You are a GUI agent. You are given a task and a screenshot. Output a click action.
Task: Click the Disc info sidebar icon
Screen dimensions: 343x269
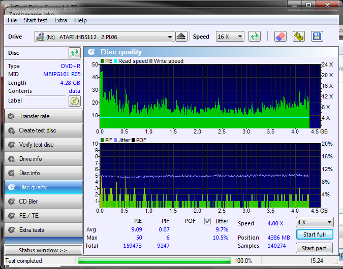coord(11,173)
